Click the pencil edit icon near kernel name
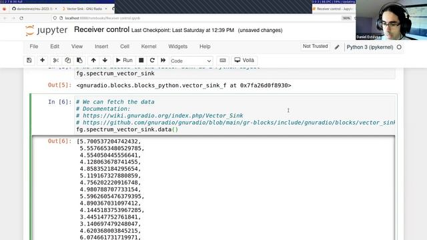This screenshot has height=240, width=427. (337, 47)
